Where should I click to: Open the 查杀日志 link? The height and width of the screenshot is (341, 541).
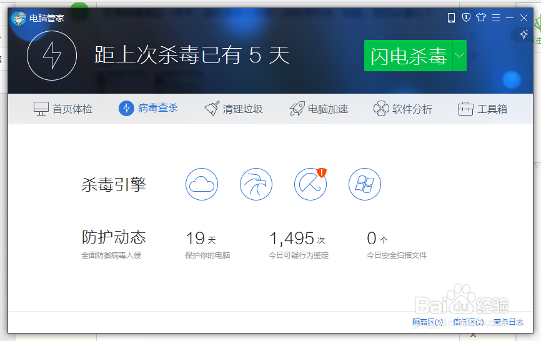coord(509,322)
